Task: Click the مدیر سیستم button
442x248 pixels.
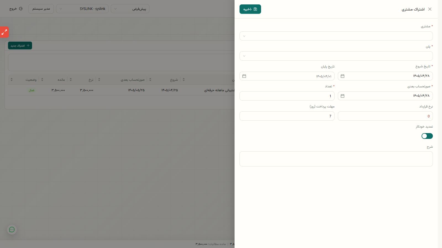Action: [41, 9]
